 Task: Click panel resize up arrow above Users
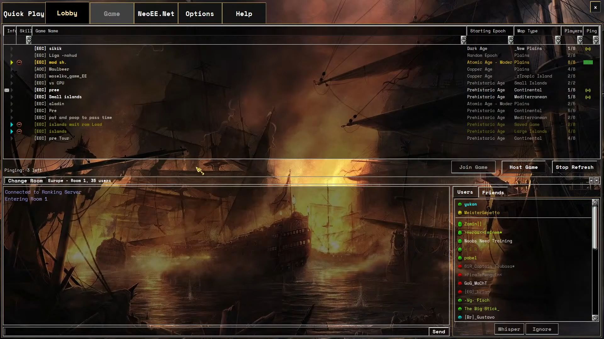click(591, 180)
